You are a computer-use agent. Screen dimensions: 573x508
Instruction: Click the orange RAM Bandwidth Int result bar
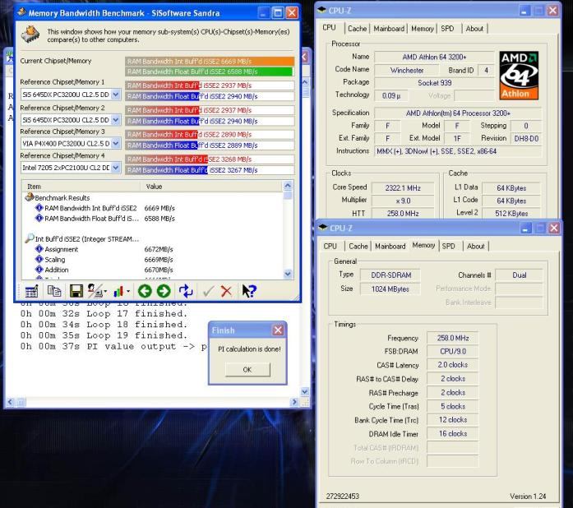click(x=210, y=61)
